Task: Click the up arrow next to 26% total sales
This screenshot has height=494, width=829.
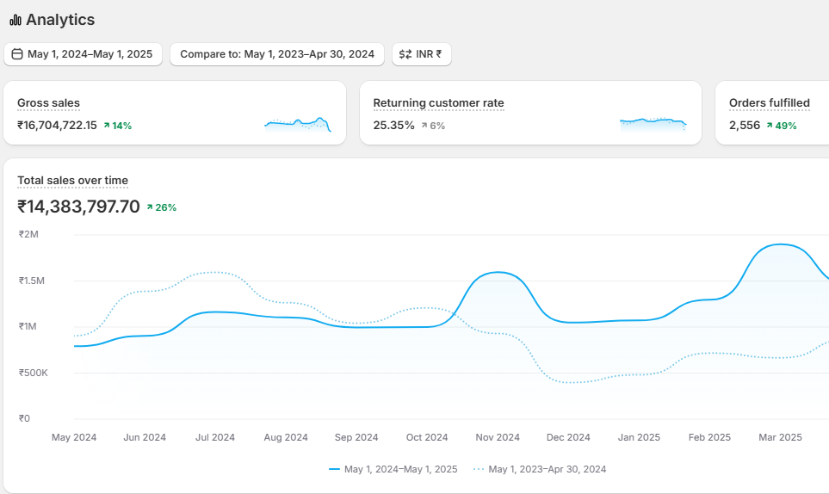Action: (150, 207)
